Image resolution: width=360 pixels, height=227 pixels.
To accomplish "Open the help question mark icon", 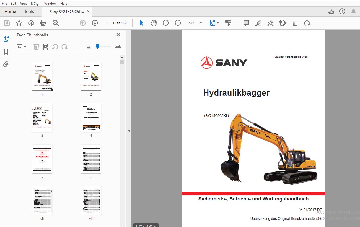I will (x=342, y=11).
